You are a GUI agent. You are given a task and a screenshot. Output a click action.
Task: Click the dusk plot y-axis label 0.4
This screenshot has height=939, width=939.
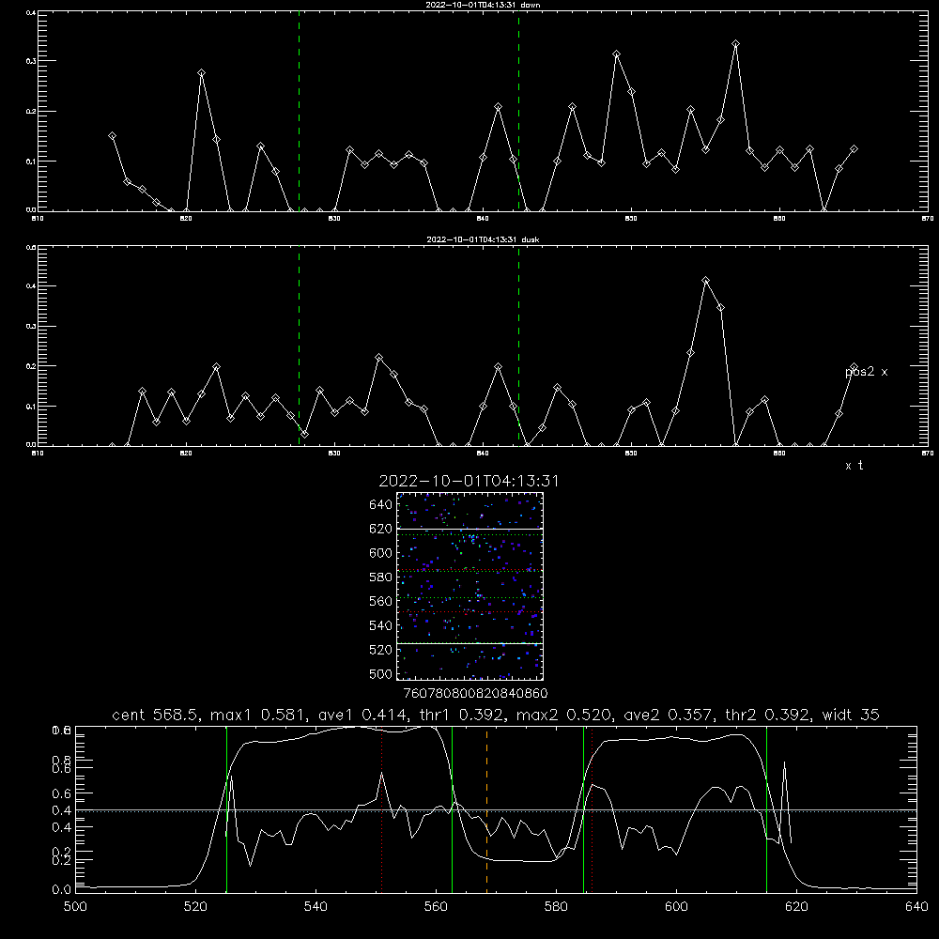[32, 286]
